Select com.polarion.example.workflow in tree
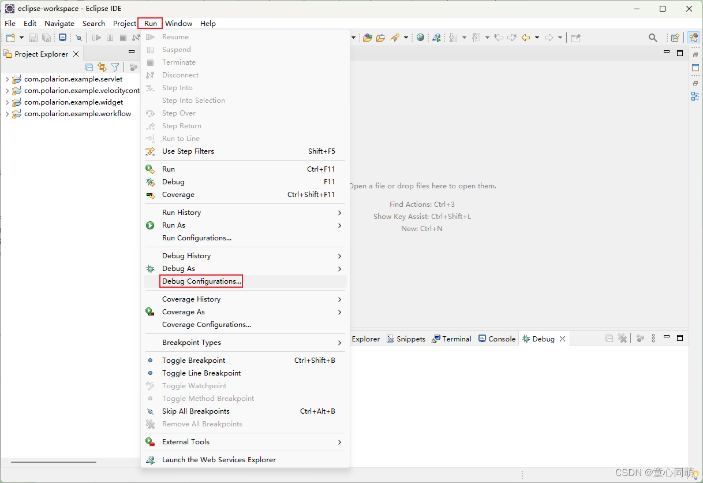Screen dimensions: 703x483 [x=77, y=114]
